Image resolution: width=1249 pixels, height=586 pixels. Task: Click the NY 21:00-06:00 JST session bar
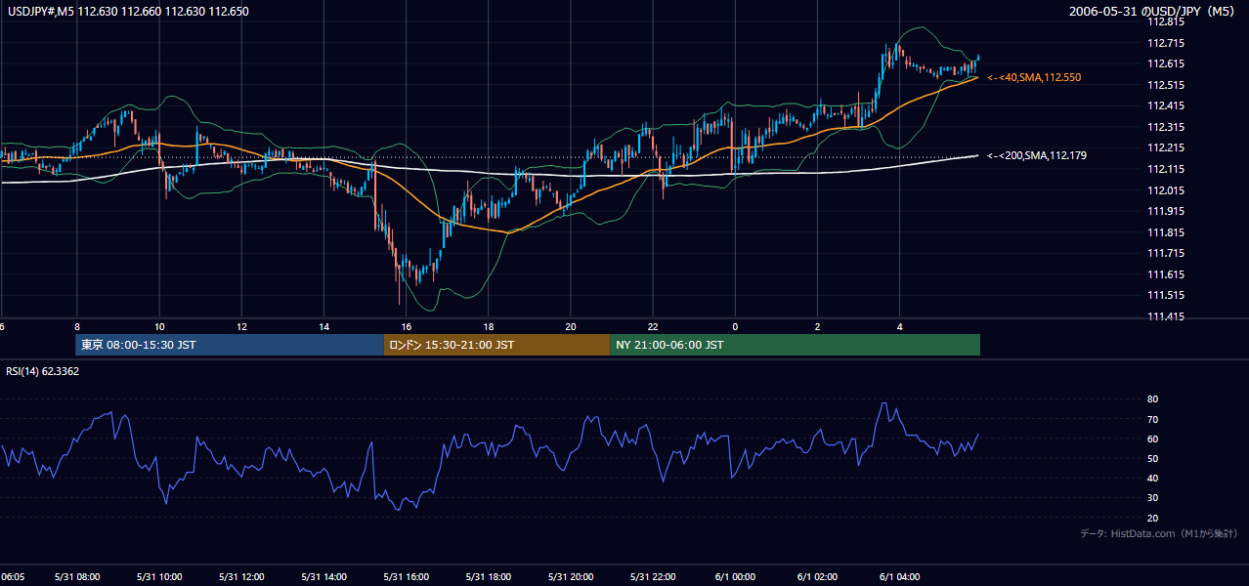[x=795, y=345]
